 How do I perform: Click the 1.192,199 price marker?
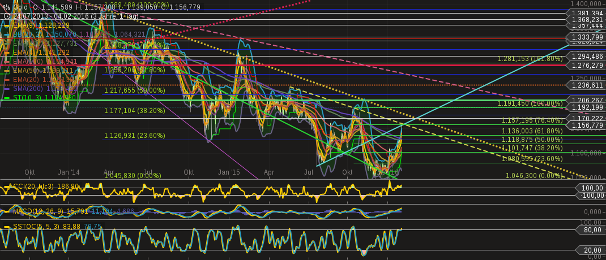tap(586, 107)
